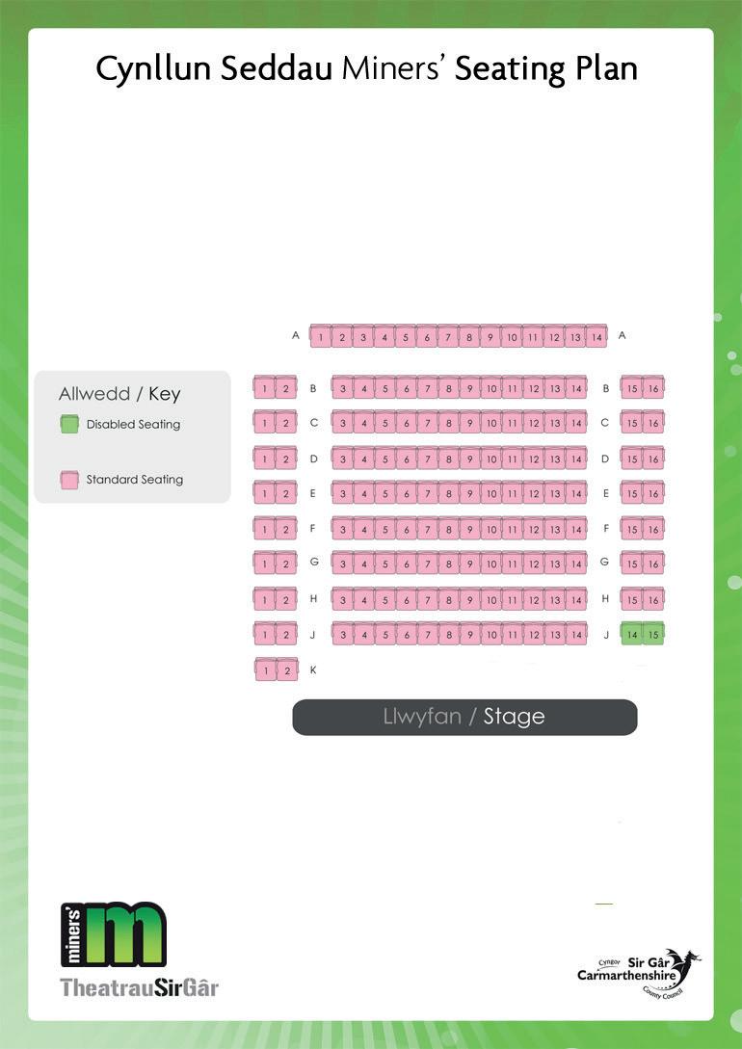Click the pink Standard Seating key swatch
The height and width of the screenshot is (1049, 742).
pos(69,480)
